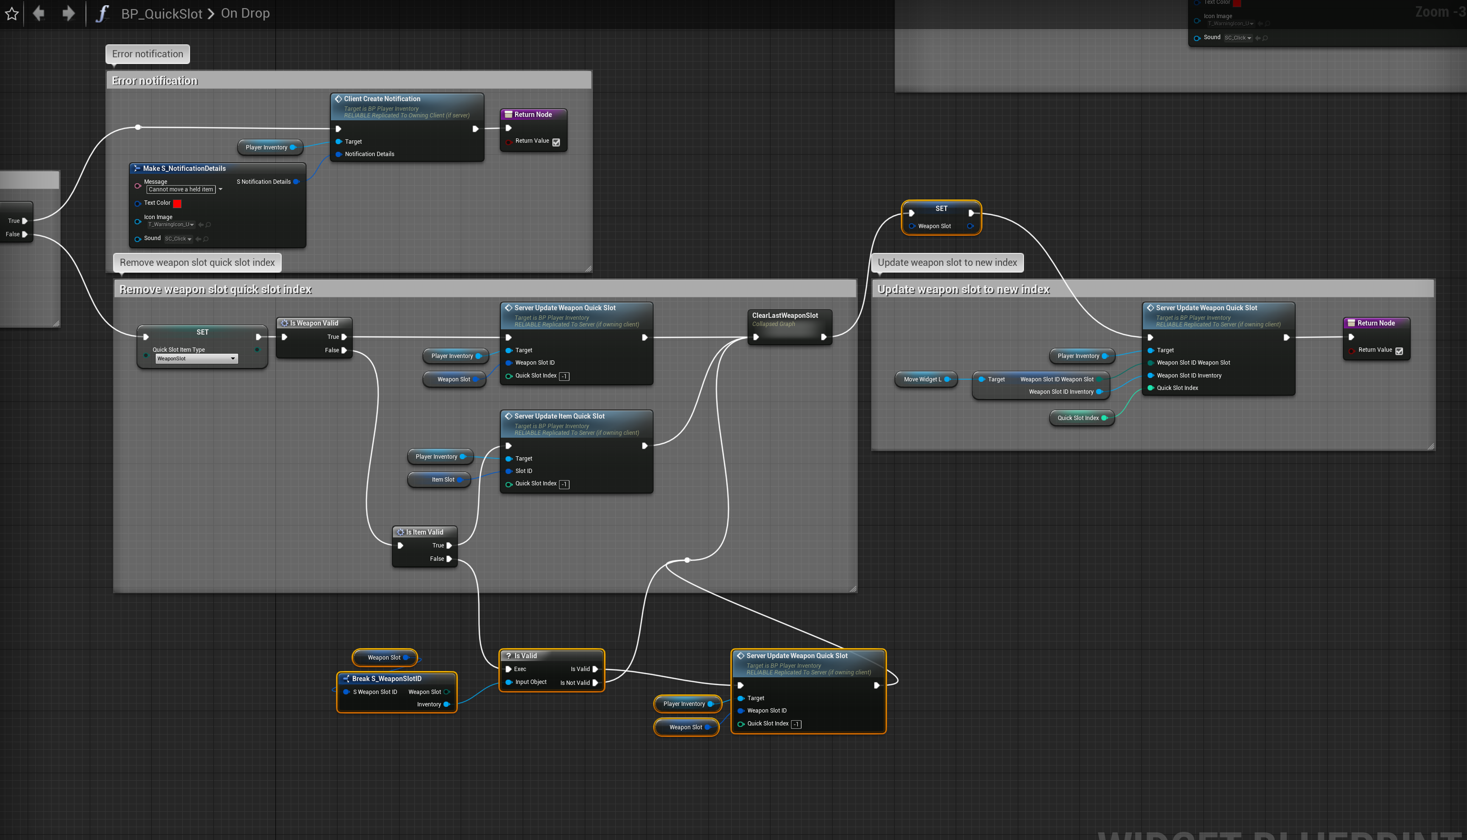
Task: Navigate forward with the right arrow
Action: coord(69,13)
